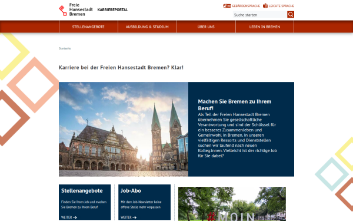Image resolution: width=353 pixels, height=221 pixels.
Task: Click the Stellenangebote card heading
Action: coord(82,191)
